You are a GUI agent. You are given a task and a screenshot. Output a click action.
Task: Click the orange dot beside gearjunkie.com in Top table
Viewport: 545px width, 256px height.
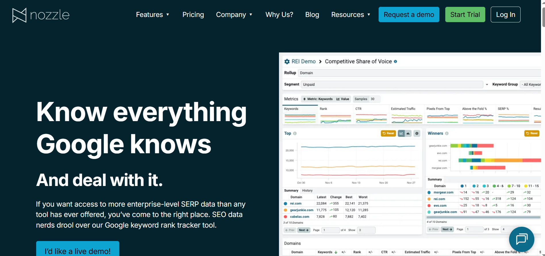click(285, 210)
